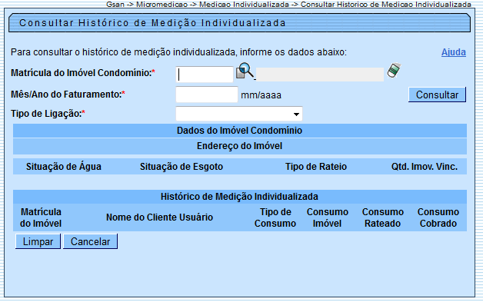The image size is (483, 302).
Task: Click the page title 'Consultar Histórico de Medição Individualizada'
Action: 152,23
